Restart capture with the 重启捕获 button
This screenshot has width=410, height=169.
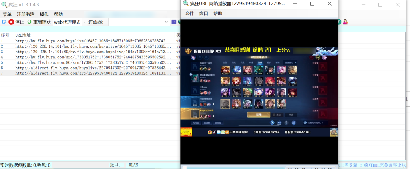(39, 22)
